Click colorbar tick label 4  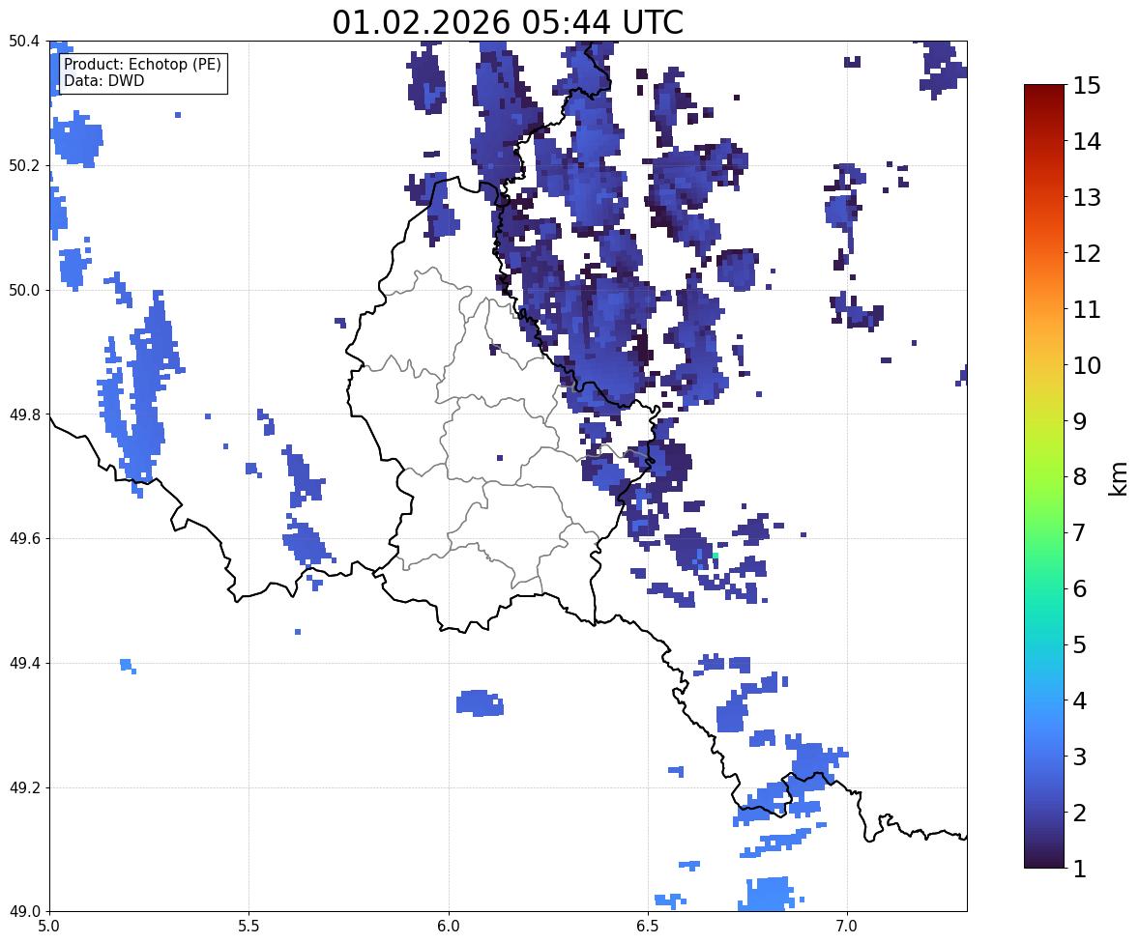pos(1080,700)
